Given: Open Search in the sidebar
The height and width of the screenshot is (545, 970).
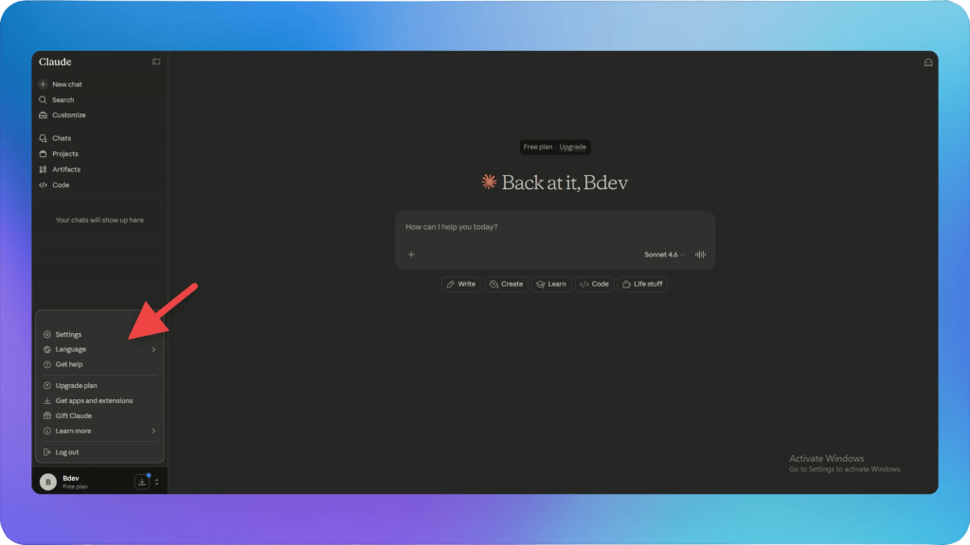Looking at the screenshot, I should click(x=56, y=99).
